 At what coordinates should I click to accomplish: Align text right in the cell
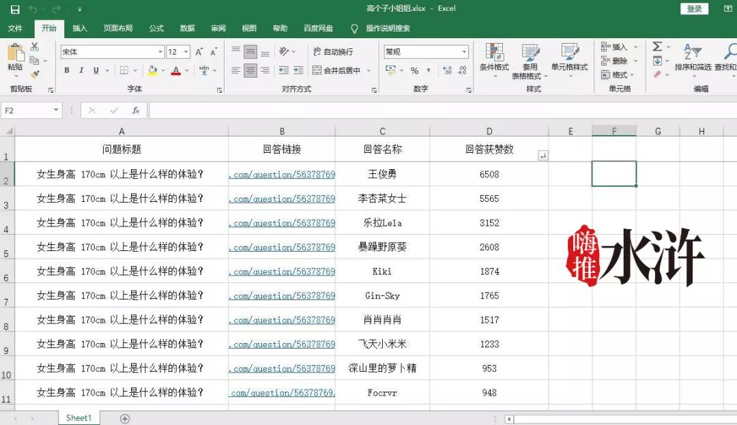point(265,70)
